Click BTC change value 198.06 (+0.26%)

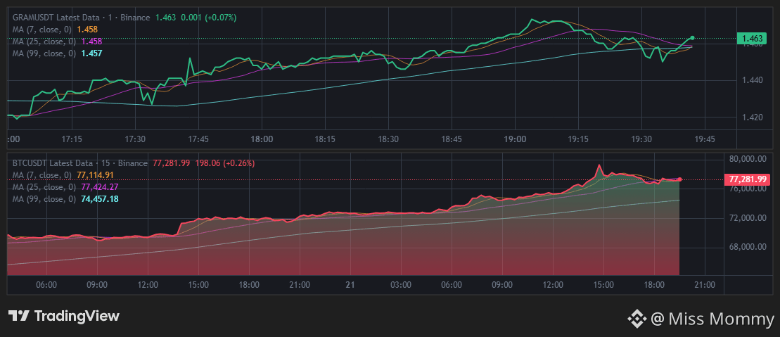point(224,163)
